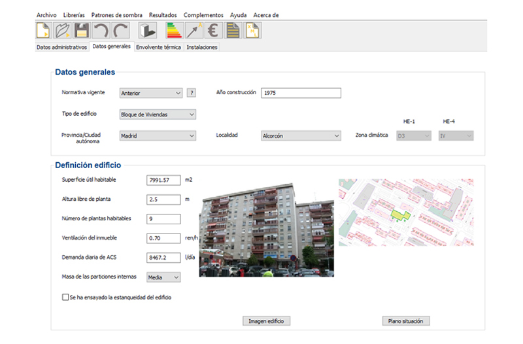Click the Número de plantas habitables field
Image resolution: width=523 pixels, height=344 pixels.
pyautogui.click(x=164, y=219)
